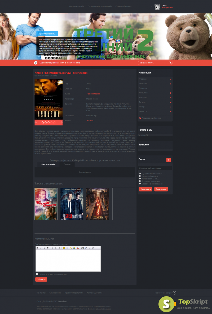Click the site search input field
Viewport: 212px width, 314px height.
click(x=153, y=63)
